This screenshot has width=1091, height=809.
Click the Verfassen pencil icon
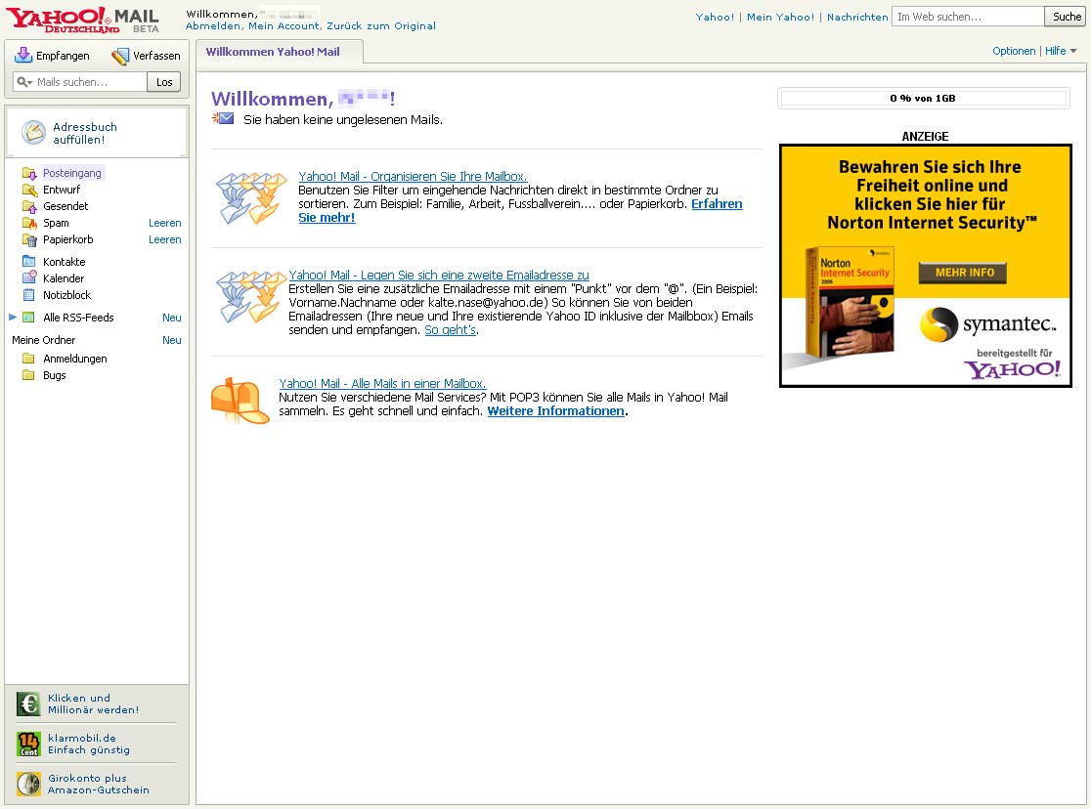click(x=120, y=56)
